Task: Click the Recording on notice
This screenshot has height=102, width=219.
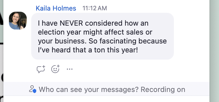Action: coord(163,89)
